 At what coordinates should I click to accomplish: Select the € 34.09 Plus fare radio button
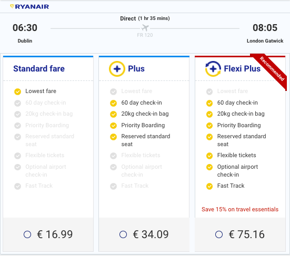pyautogui.click(x=123, y=234)
